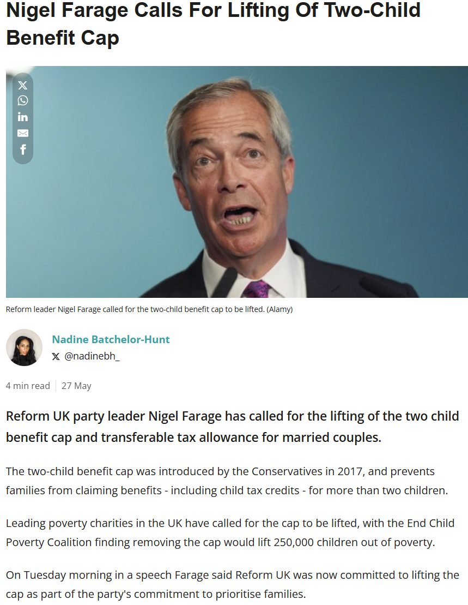The image size is (468, 605).
Task: Visit the @nadinebh_ X handle
Action: (92, 356)
